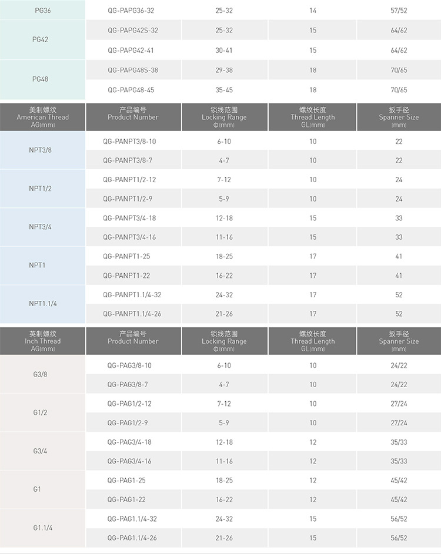
Task: Select product QG-PANPT1.1/4-32 entry
Action: coord(132,295)
